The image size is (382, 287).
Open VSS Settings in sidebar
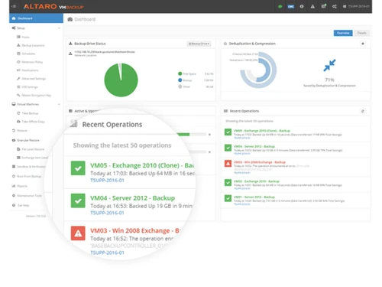(28, 87)
